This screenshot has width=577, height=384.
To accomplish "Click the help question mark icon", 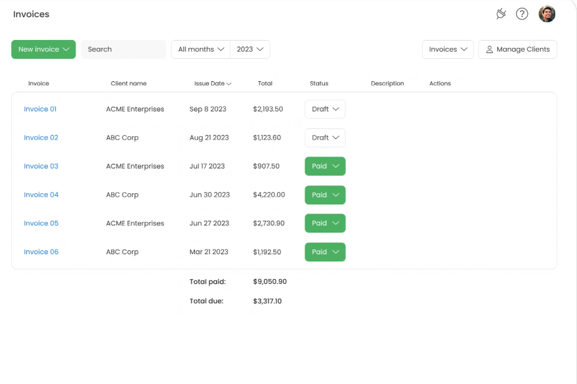I will point(522,14).
